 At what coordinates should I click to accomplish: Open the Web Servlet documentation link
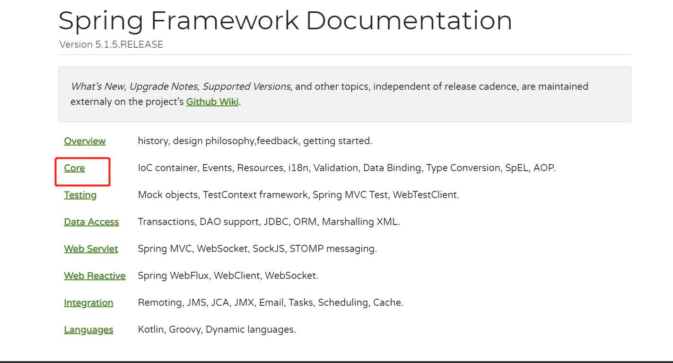tap(91, 249)
